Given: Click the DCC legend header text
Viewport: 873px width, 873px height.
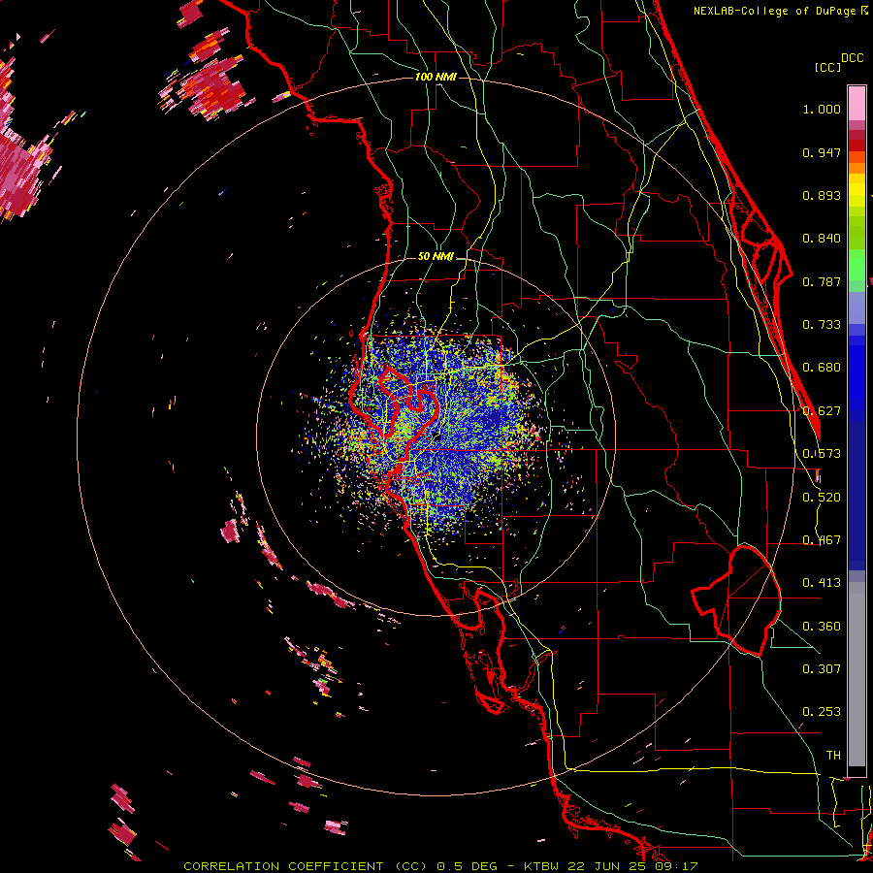Looking at the screenshot, I should tap(852, 58).
